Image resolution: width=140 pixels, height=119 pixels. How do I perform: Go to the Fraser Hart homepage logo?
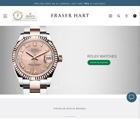(70, 16)
